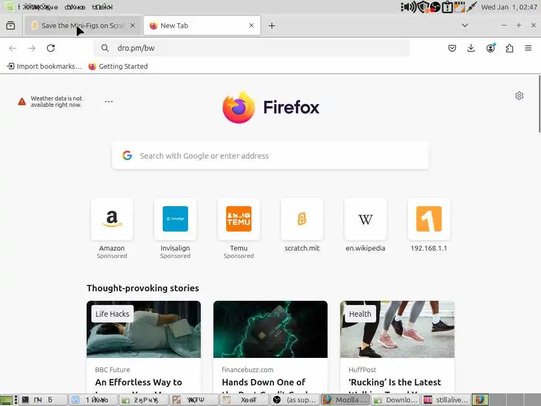The width and height of the screenshot is (541, 406).
Task: Close the New Tab tab
Action: (x=251, y=25)
